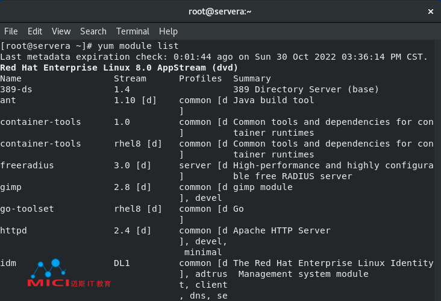Open the File menu

point(11,31)
